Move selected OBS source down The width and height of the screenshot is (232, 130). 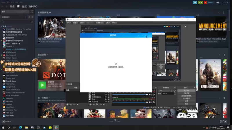[104, 104]
